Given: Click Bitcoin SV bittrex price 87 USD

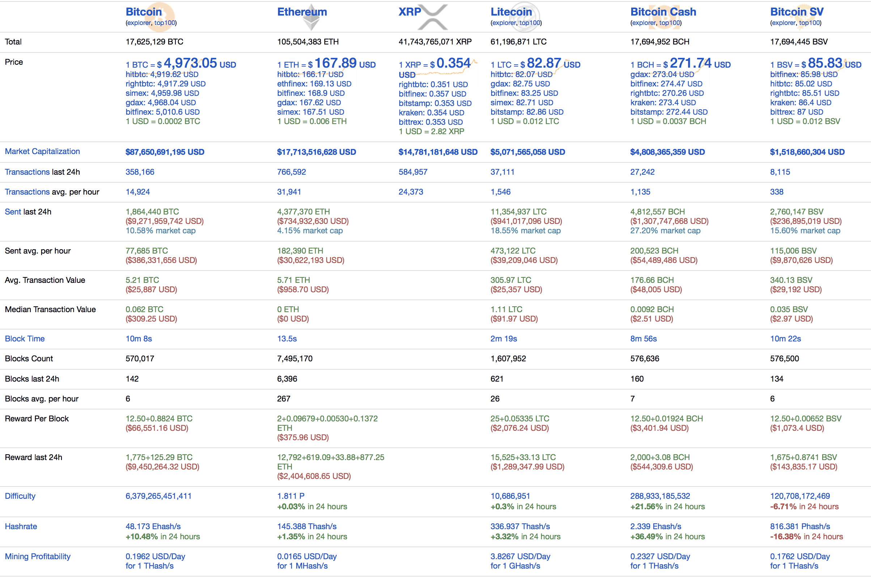Looking at the screenshot, I should (796, 112).
